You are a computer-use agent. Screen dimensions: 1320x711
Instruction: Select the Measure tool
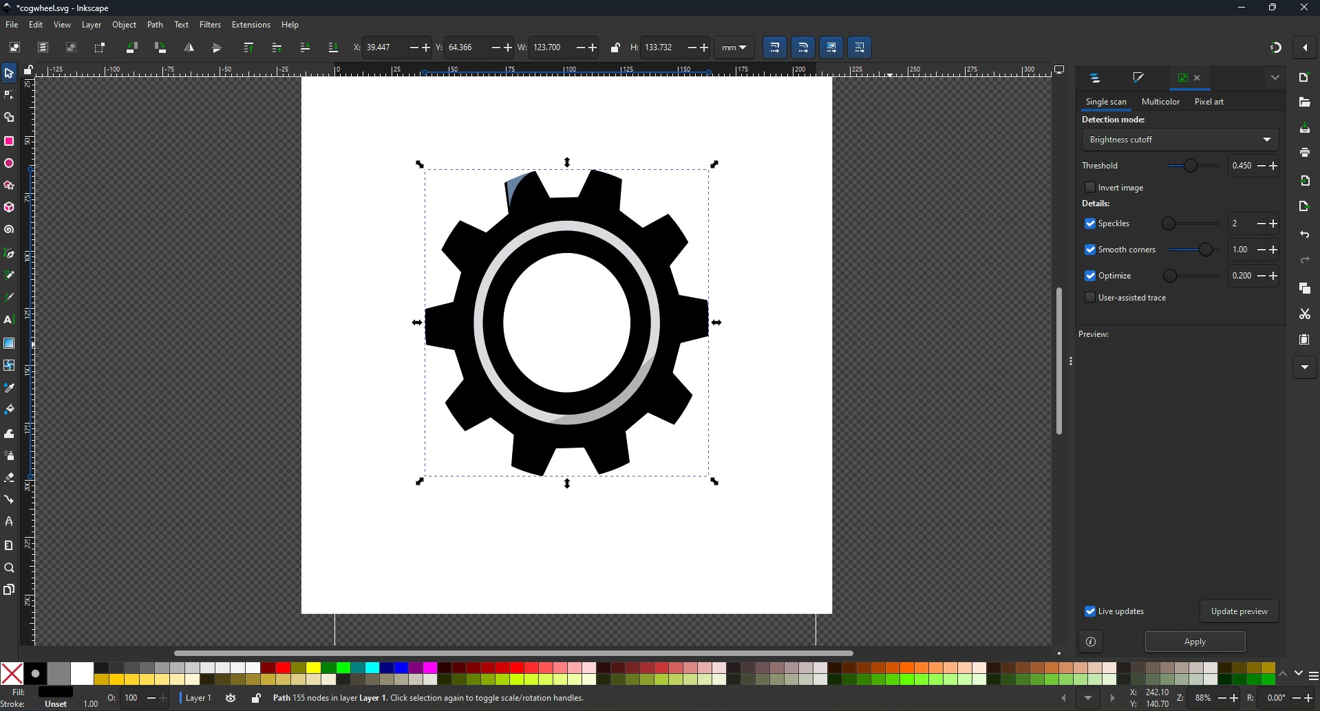point(9,545)
